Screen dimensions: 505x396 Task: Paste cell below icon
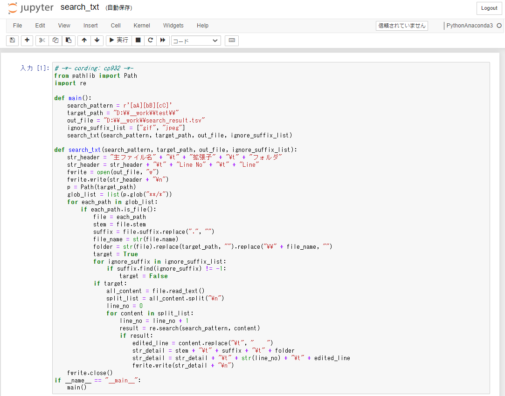69,40
